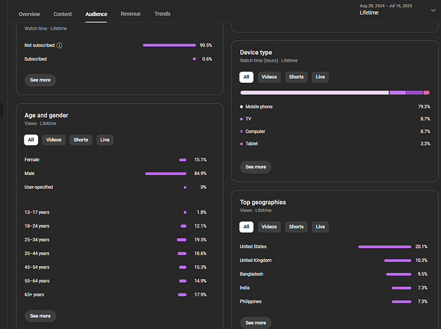Click the Mobile phone legend dot
The width and height of the screenshot is (441, 329).
pos(242,107)
